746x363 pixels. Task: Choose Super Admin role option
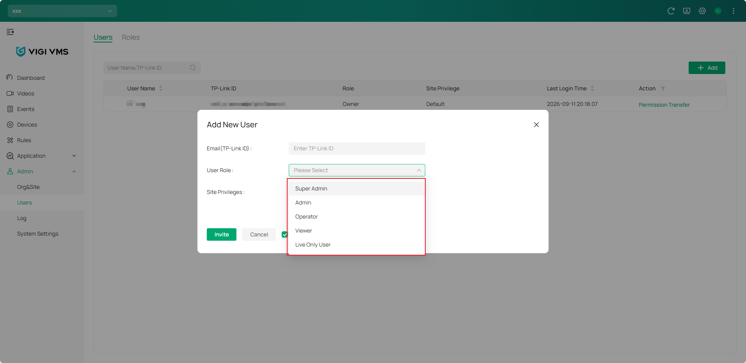(x=356, y=189)
